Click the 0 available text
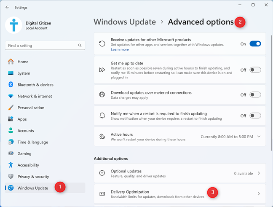Image resolution: width=273 pixels, height=207 pixels. pos(243,173)
